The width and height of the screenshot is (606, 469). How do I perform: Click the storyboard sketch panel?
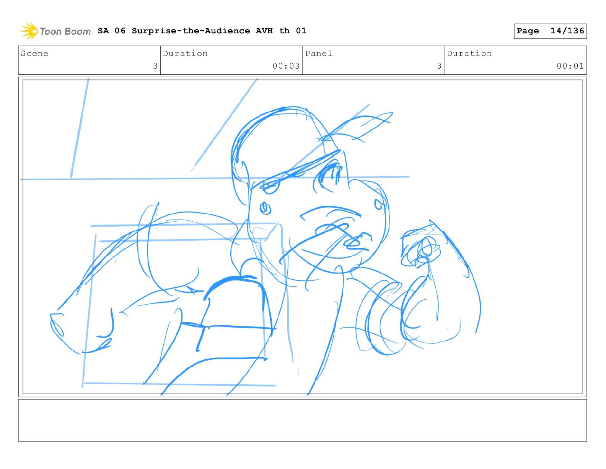pyautogui.click(x=303, y=237)
